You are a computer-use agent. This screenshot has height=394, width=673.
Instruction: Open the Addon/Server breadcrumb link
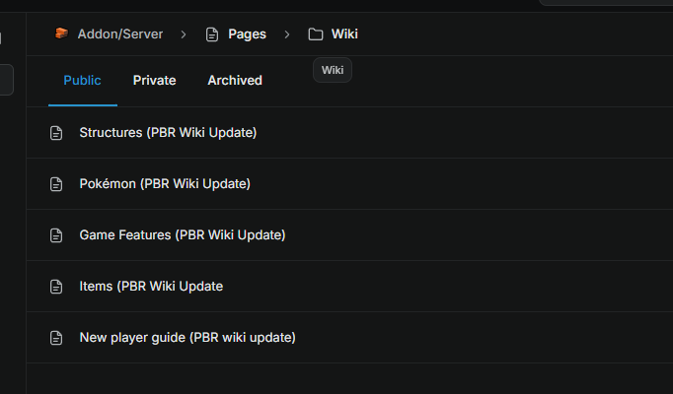click(x=120, y=33)
